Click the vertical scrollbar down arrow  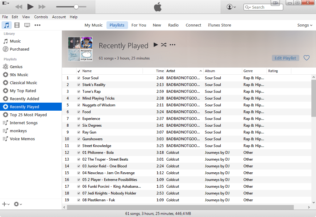(314, 202)
